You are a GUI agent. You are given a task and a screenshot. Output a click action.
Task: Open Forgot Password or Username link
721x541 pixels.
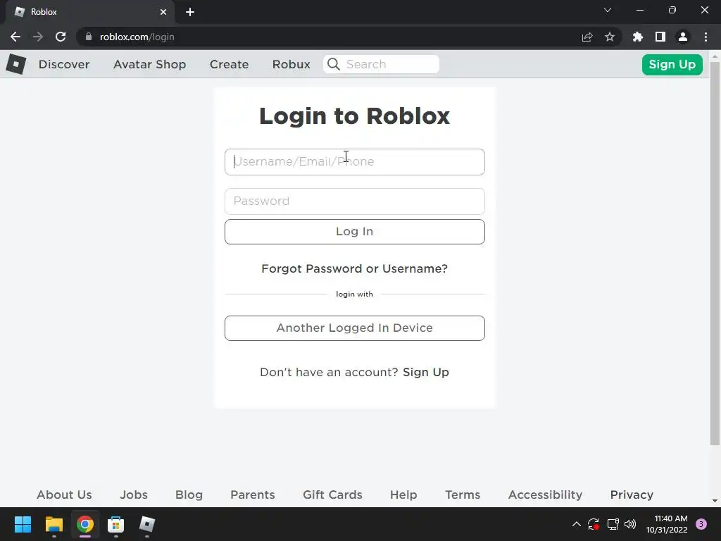click(x=355, y=268)
